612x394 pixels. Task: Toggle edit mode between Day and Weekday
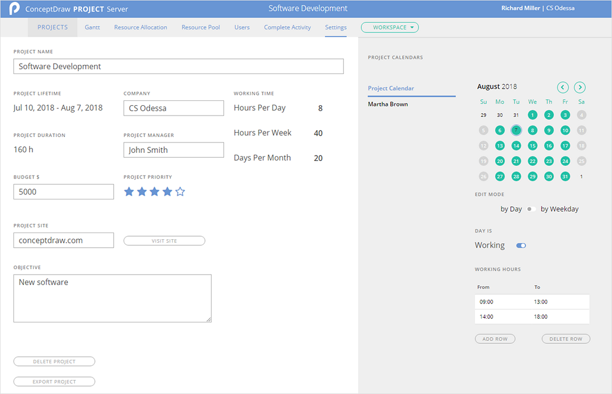click(x=531, y=209)
